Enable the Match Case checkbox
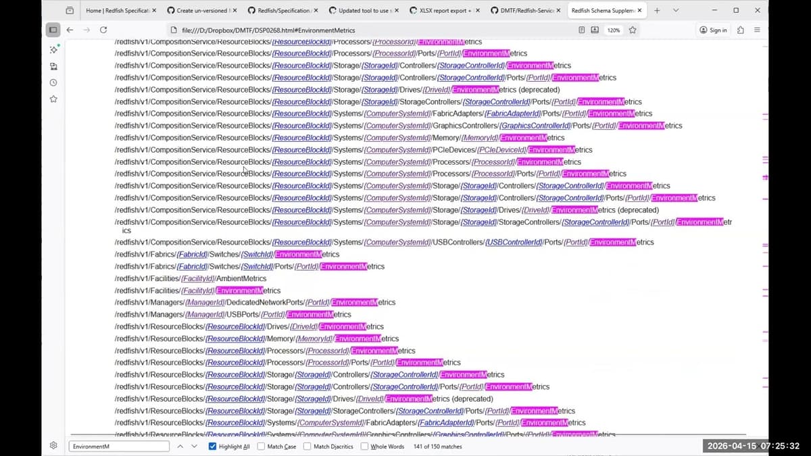The image size is (811, 456). (x=262, y=447)
